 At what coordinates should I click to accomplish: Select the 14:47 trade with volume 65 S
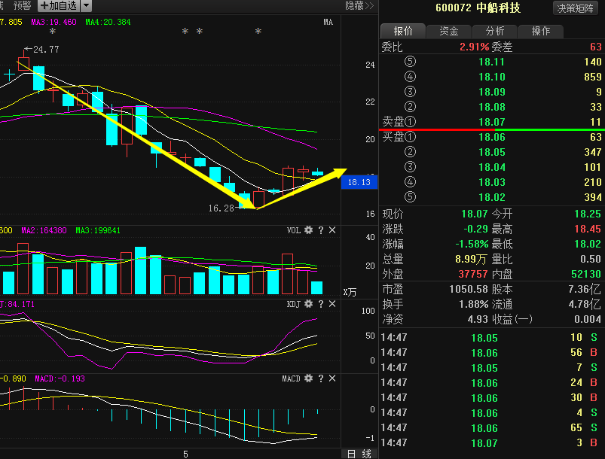tap(490, 428)
